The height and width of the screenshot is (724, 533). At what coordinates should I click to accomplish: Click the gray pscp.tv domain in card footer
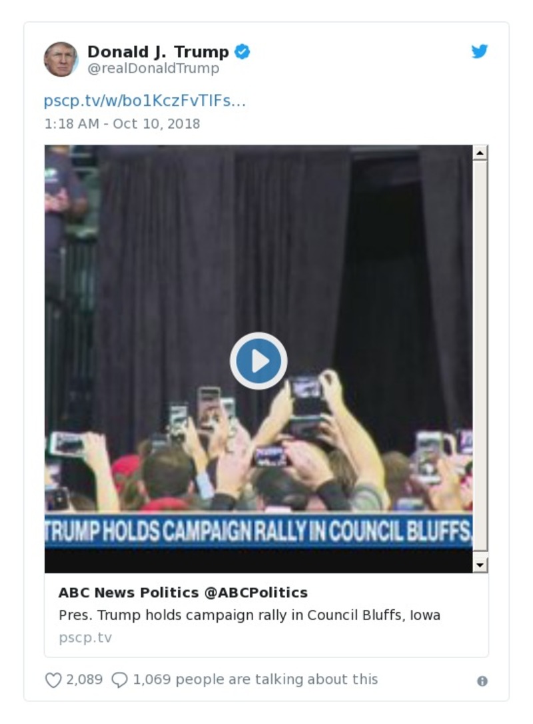(x=85, y=637)
